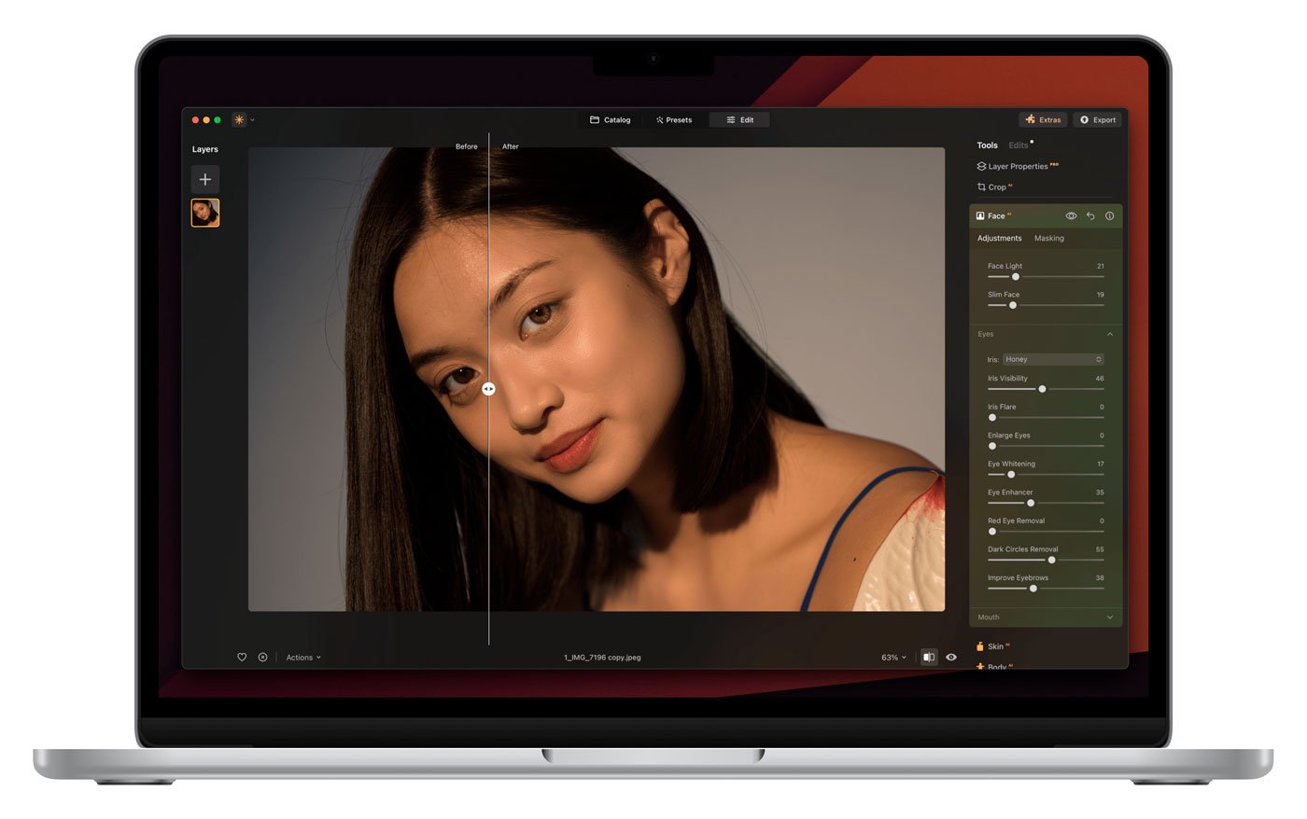Click the Face tool header icon
The width and height of the screenshot is (1307, 819).
coord(980,215)
